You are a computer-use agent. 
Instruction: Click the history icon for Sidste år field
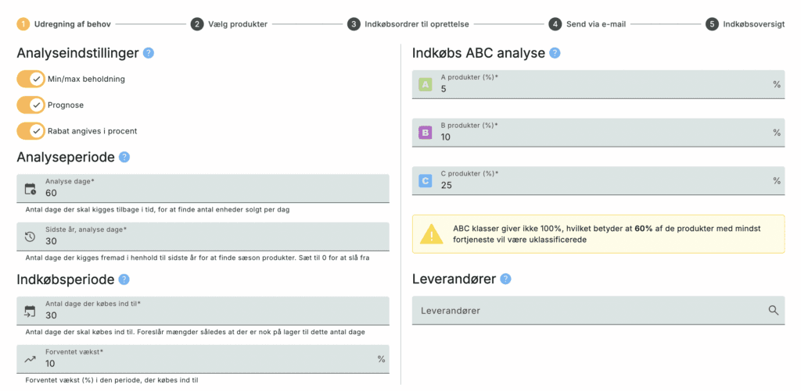pyautogui.click(x=31, y=236)
